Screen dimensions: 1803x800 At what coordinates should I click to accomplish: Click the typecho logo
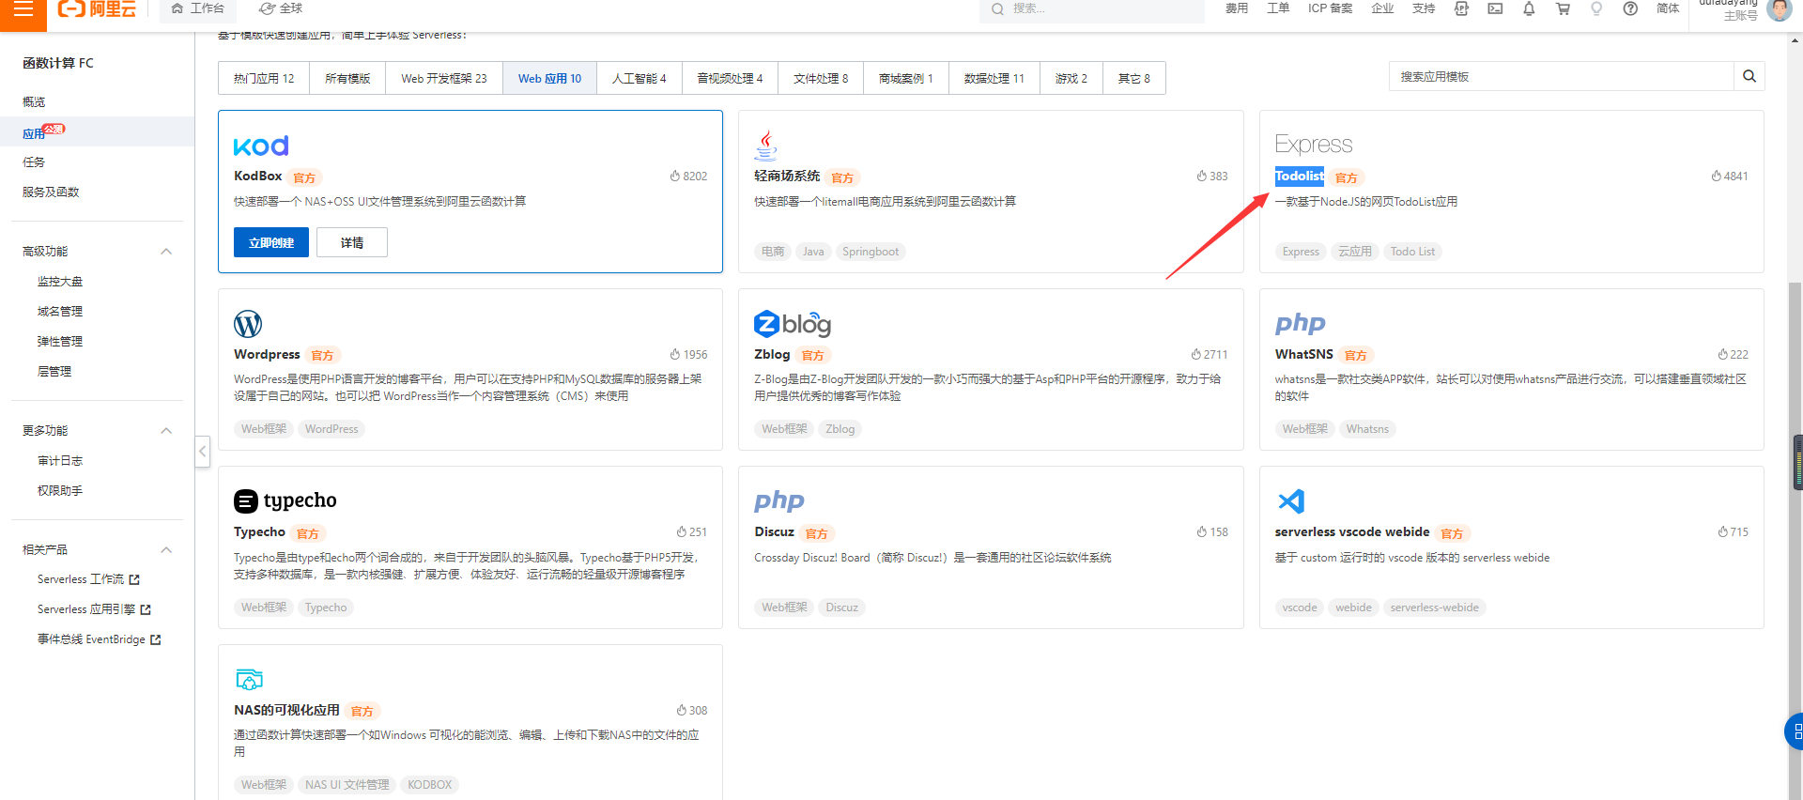coord(285,500)
